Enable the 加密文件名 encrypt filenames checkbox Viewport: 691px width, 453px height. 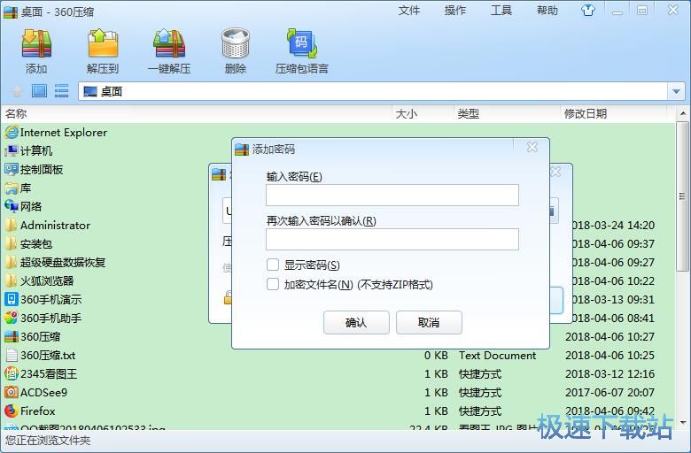pyautogui.click(x=273, y=284)
